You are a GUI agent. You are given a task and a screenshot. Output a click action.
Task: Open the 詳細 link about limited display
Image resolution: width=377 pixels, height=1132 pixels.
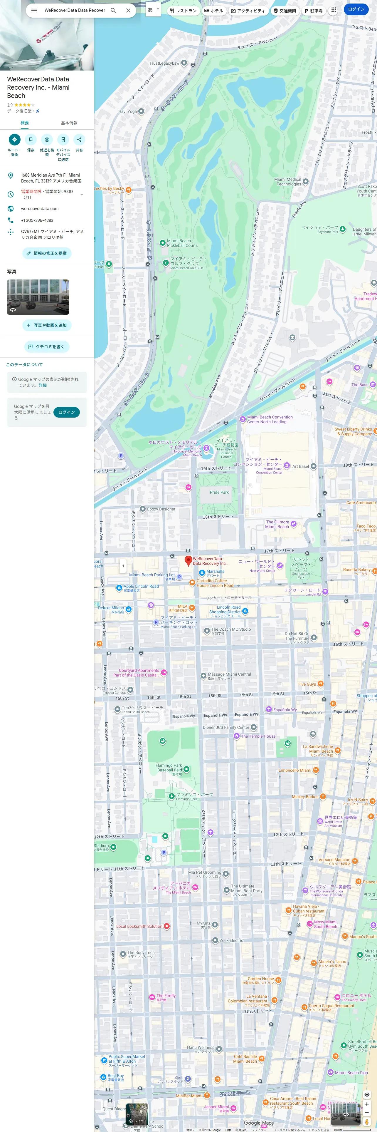tap(43, 385)
